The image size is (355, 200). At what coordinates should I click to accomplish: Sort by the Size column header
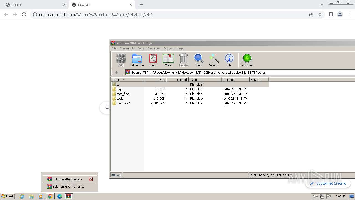click(x=155, y=79)
